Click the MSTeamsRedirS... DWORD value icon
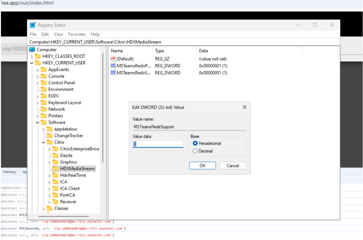Screen dimensions: 363x240 click(x=113, y=73)
